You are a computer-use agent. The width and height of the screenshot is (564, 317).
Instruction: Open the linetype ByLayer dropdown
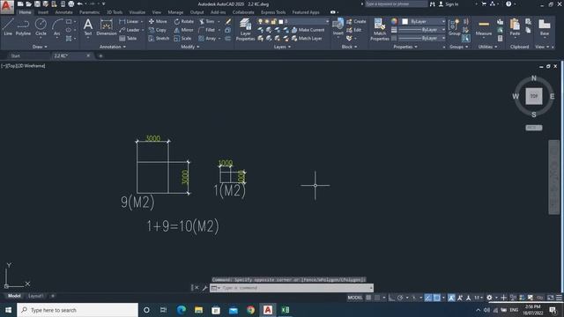coord(423,38)
